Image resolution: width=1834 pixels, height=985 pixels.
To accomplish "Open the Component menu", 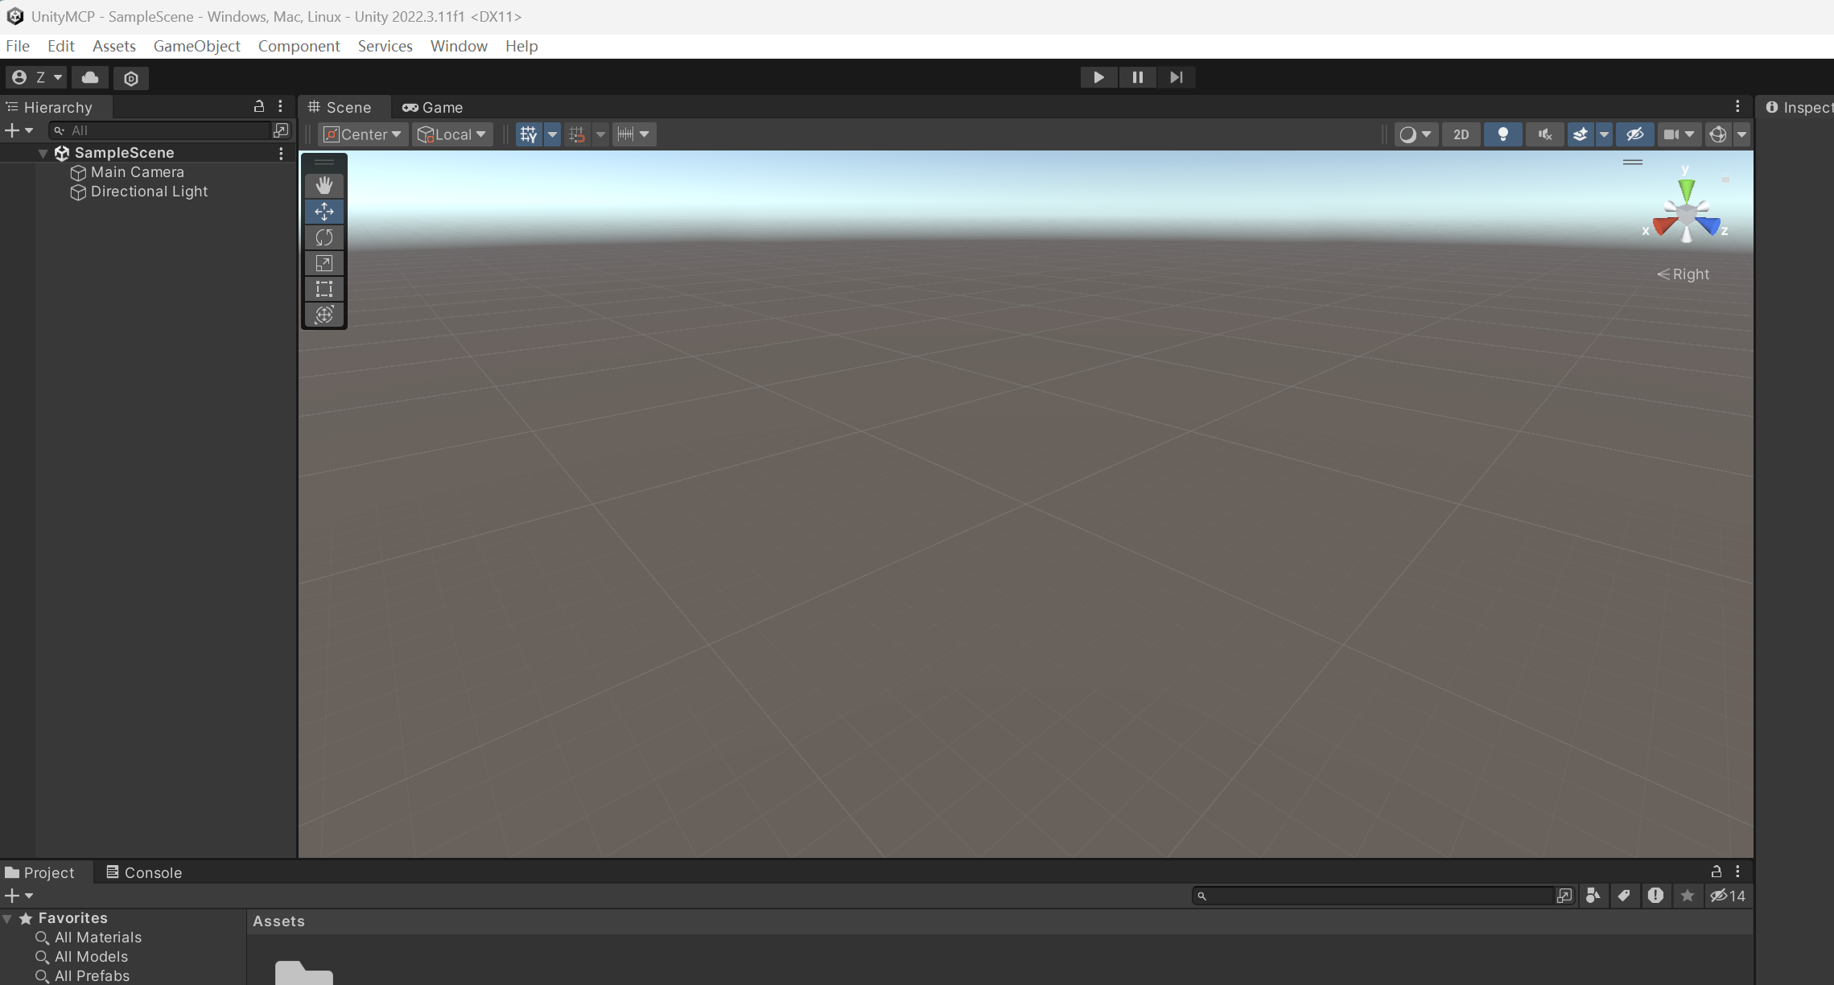I will pyautogui.click(x=299, y=46).
